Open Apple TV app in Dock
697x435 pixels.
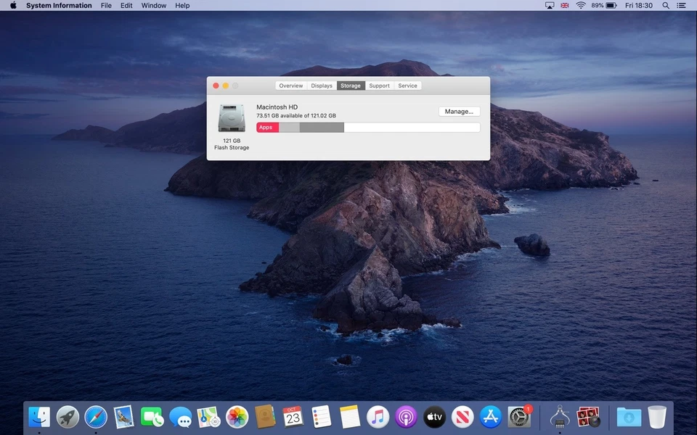[x=434, y=418]
